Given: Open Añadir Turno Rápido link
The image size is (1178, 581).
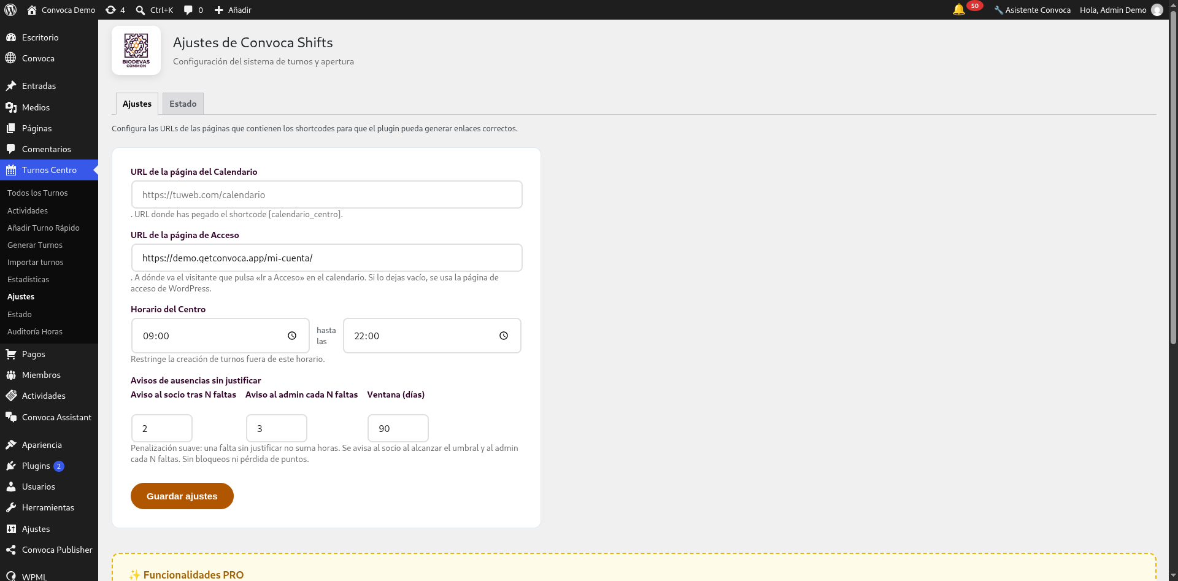Looking at the screenshot, I should coord(44,228).
